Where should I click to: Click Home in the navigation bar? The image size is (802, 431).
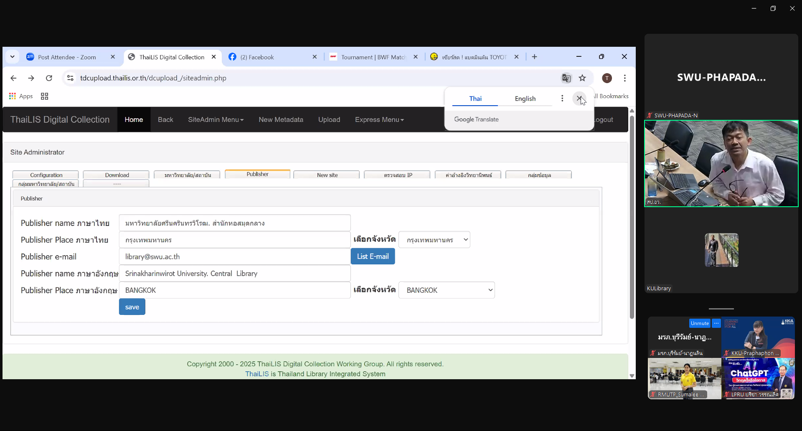134,120
